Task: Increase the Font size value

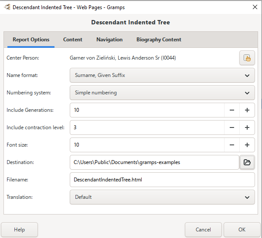Action: pos(247,145)
